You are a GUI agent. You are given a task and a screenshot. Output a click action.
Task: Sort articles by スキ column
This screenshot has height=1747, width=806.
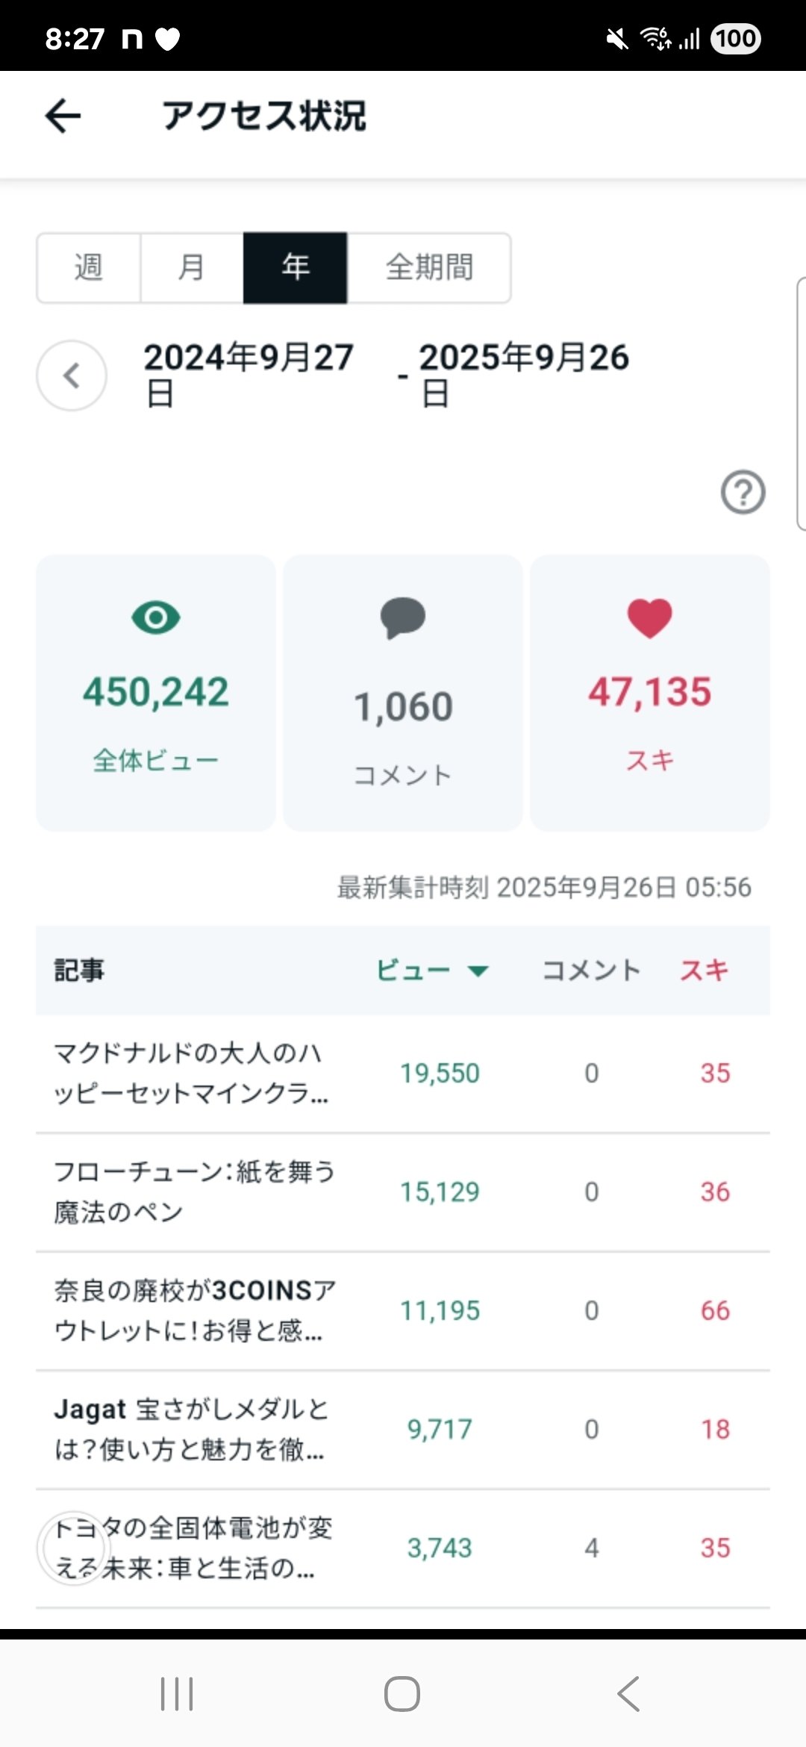(x=704, y=970)
